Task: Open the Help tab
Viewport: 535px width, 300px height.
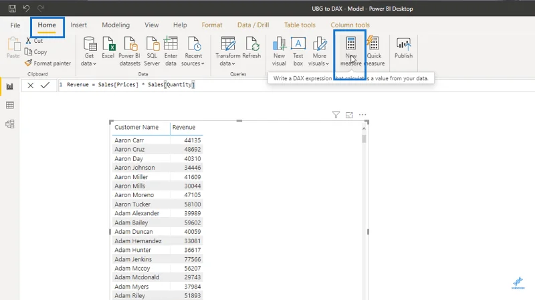Action: pyautogui.click(x=180, y=25)
